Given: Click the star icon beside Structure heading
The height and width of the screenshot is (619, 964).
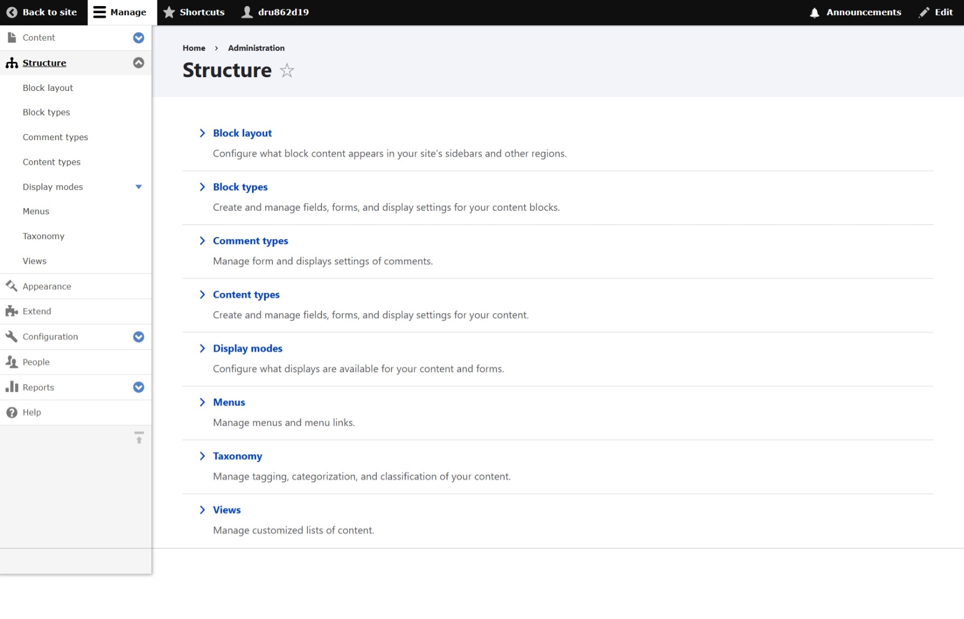Looking at the screenshot, I should coord(287,71).
